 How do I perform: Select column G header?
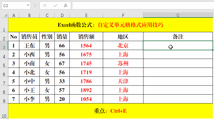point(178,15)
